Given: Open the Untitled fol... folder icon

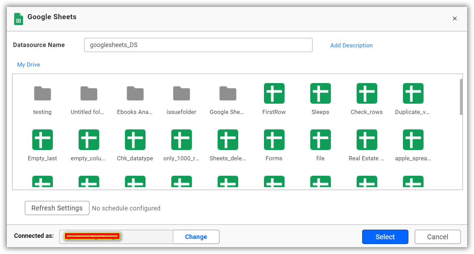Looking at the screenshot, I should (89, 93).
